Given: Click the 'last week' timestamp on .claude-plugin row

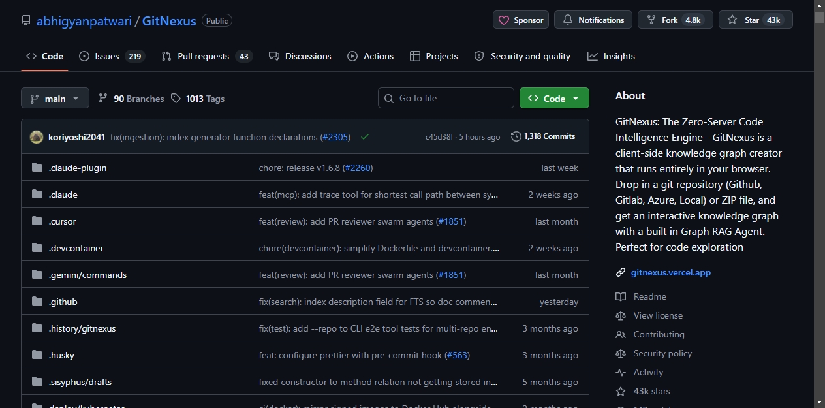Looking at the screenshot, I should click(x=559, y=168).
